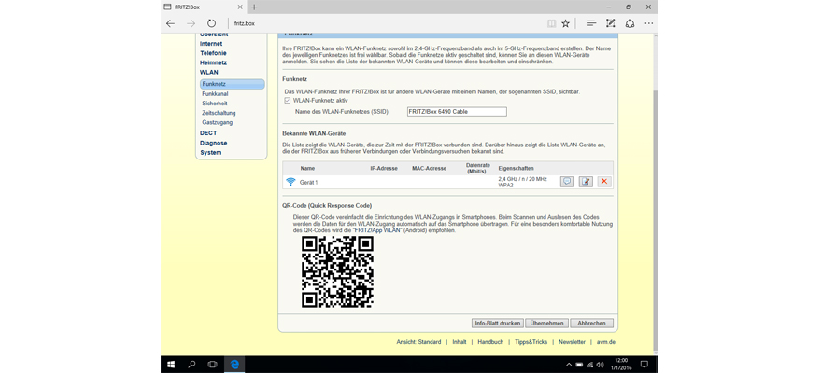
Task: Toggle the WLAN-Funknetz aktiv checkbox
Action: [x=288, y=101]
